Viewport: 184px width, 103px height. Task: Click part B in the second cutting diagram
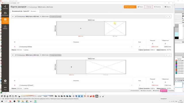coord(71,67)
